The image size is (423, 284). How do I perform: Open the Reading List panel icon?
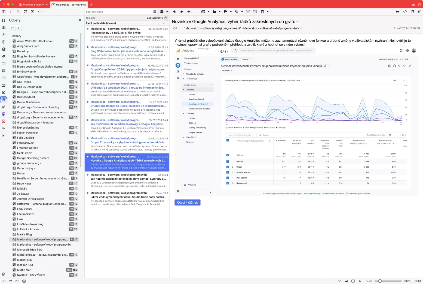pyautogui.click(x=4, y=28)
